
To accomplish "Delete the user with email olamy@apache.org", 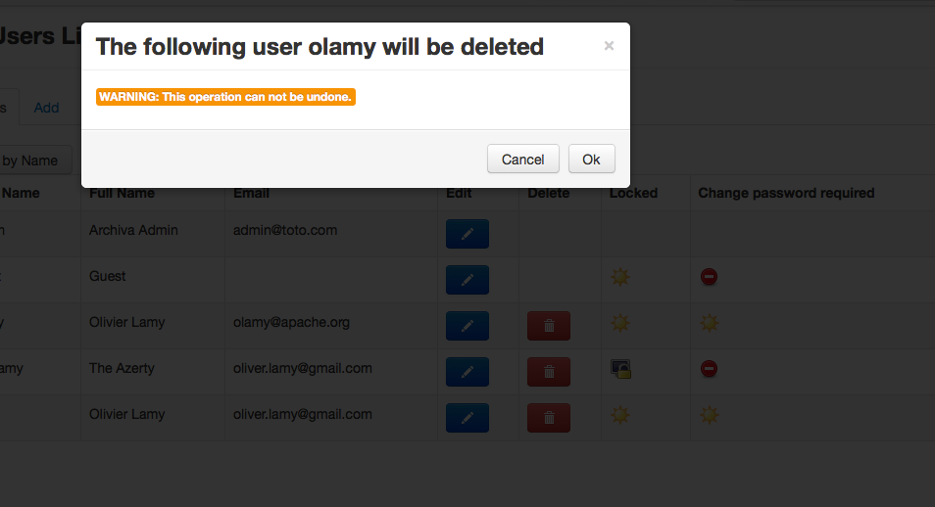I will [x=549, y=326].
